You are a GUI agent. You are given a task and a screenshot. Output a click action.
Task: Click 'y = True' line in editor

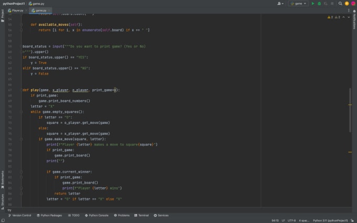(38, 63)
